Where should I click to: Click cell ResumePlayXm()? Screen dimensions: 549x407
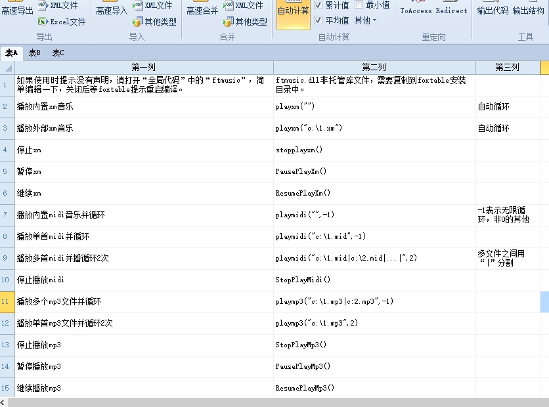[x=374, y=194]
